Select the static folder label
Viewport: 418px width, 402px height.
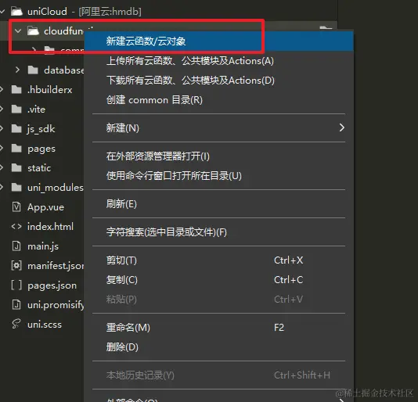click(x=39, y=168)
